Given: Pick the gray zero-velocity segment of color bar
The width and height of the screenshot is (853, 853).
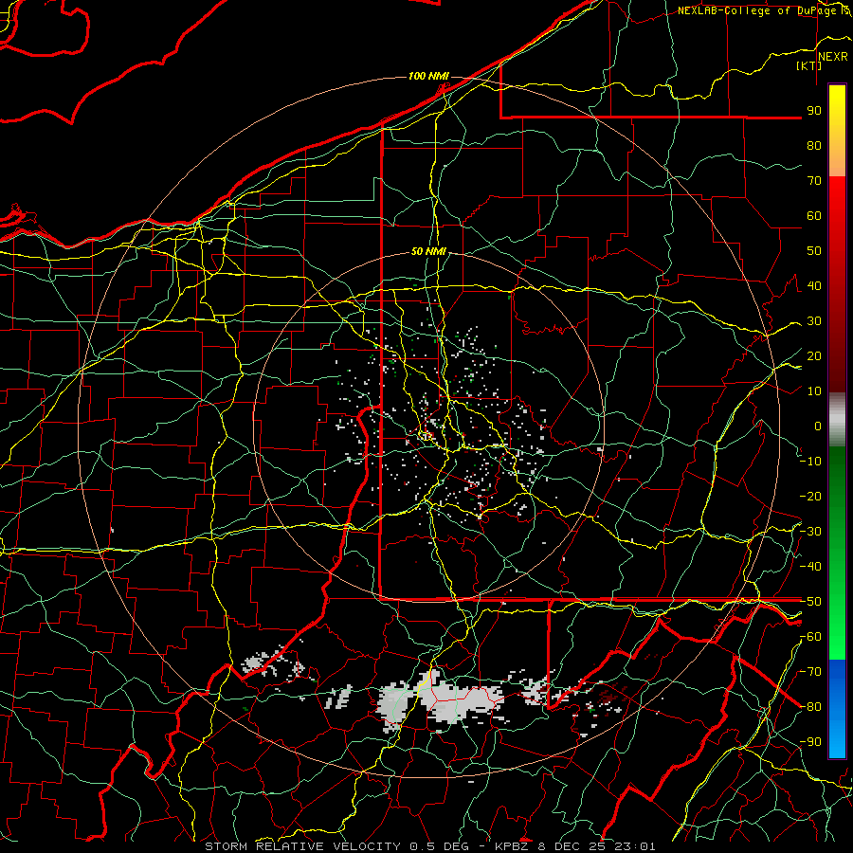Looking at the screenshot, I should coord(837,419).
